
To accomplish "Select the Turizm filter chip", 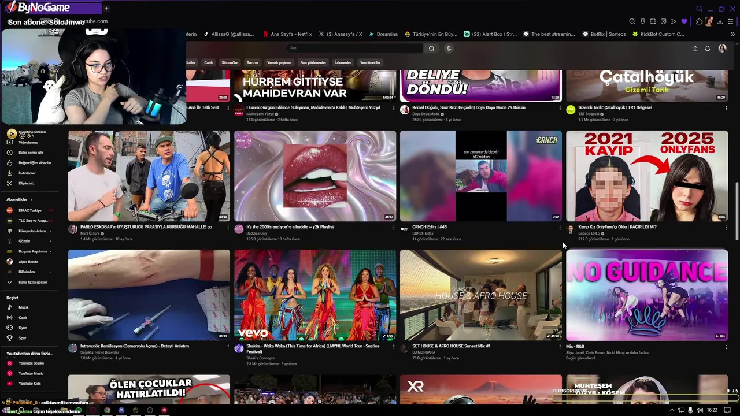I will (253, 62).
